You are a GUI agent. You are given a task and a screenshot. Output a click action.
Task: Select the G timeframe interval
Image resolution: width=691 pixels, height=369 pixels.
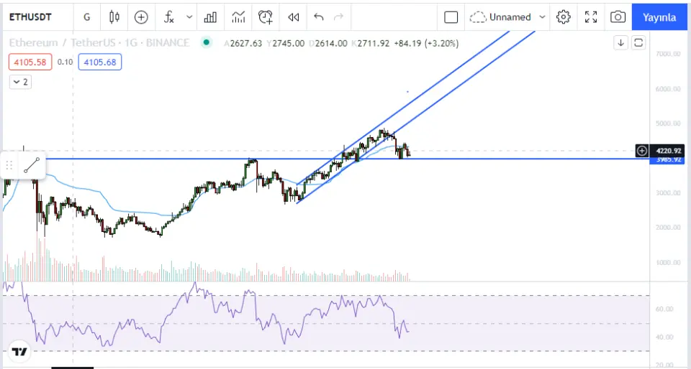[x=87, y=17]
